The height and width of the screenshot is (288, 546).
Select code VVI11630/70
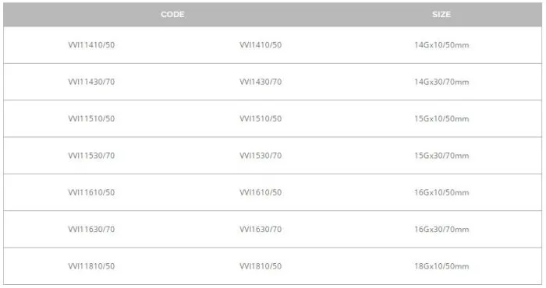(x=91, y=229)
